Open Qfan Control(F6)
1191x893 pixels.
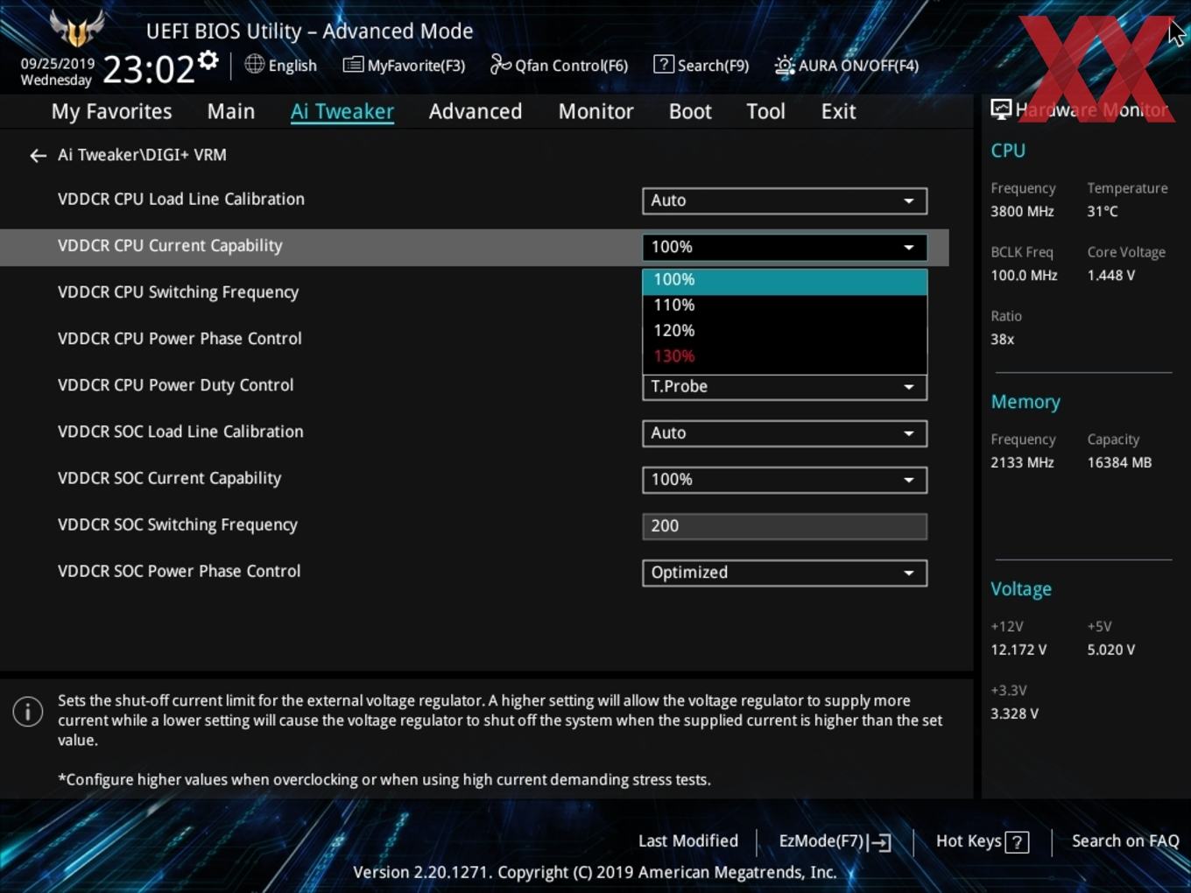(559, 65)
